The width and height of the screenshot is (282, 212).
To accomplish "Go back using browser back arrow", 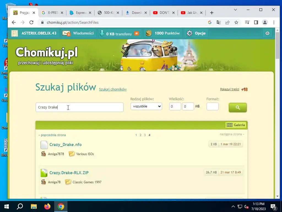I will [x=14, y=22].
